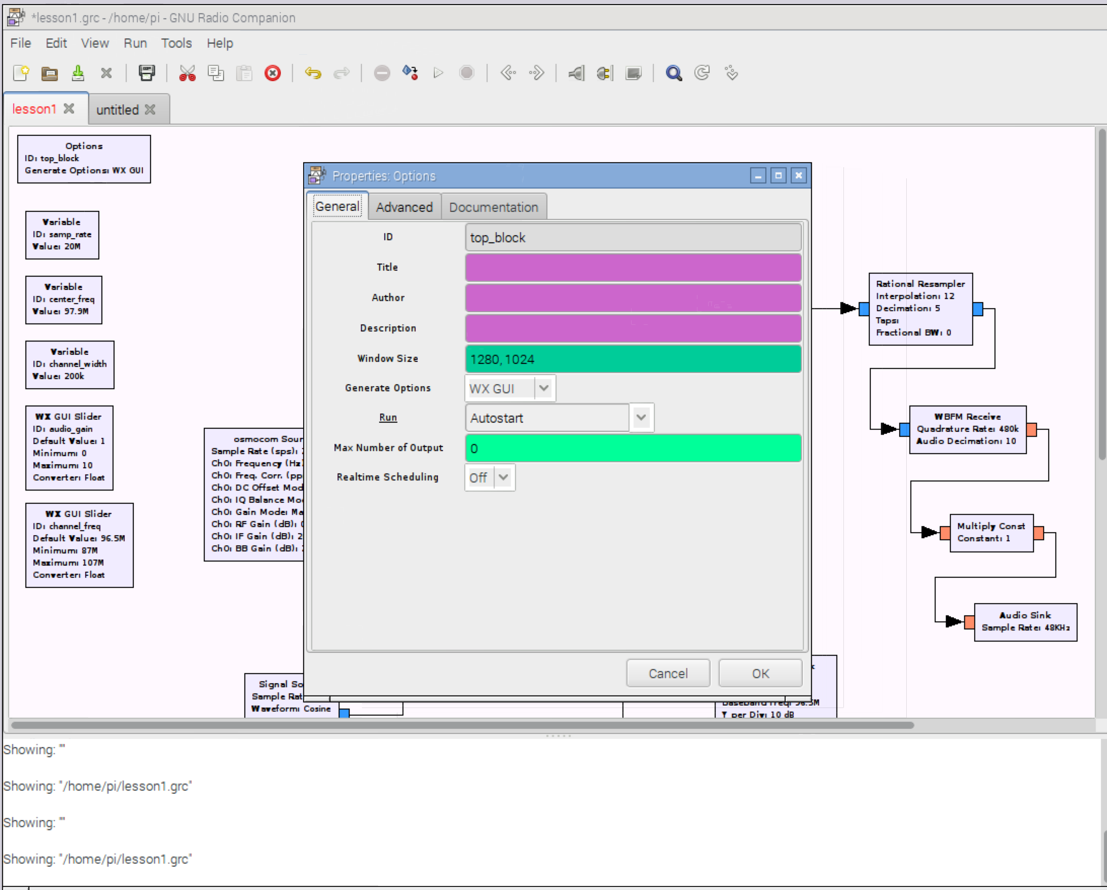Undo the last action
The height and width of the screenshot is (890, 1107).
click(314, 73)
